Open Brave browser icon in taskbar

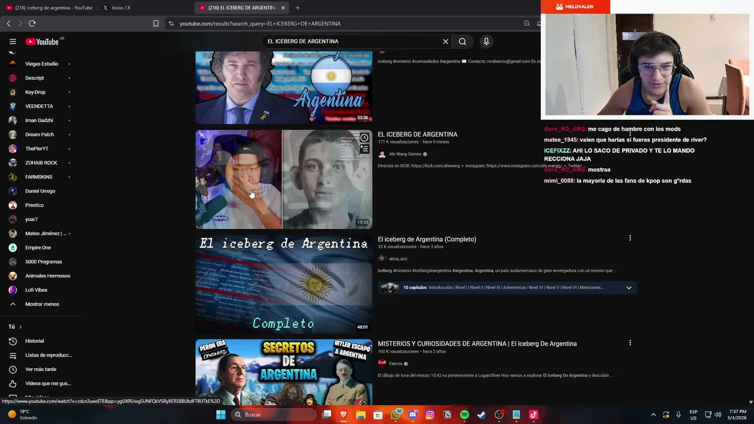point(343,415)
